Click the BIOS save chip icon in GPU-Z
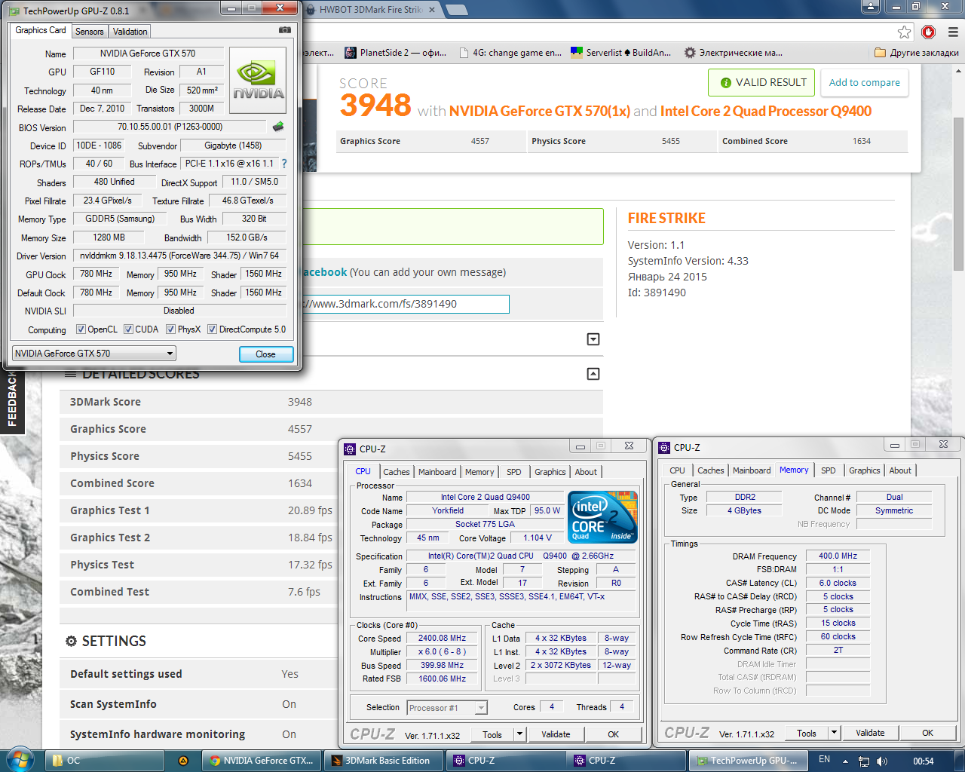965x772 pixels. (278, 127)
